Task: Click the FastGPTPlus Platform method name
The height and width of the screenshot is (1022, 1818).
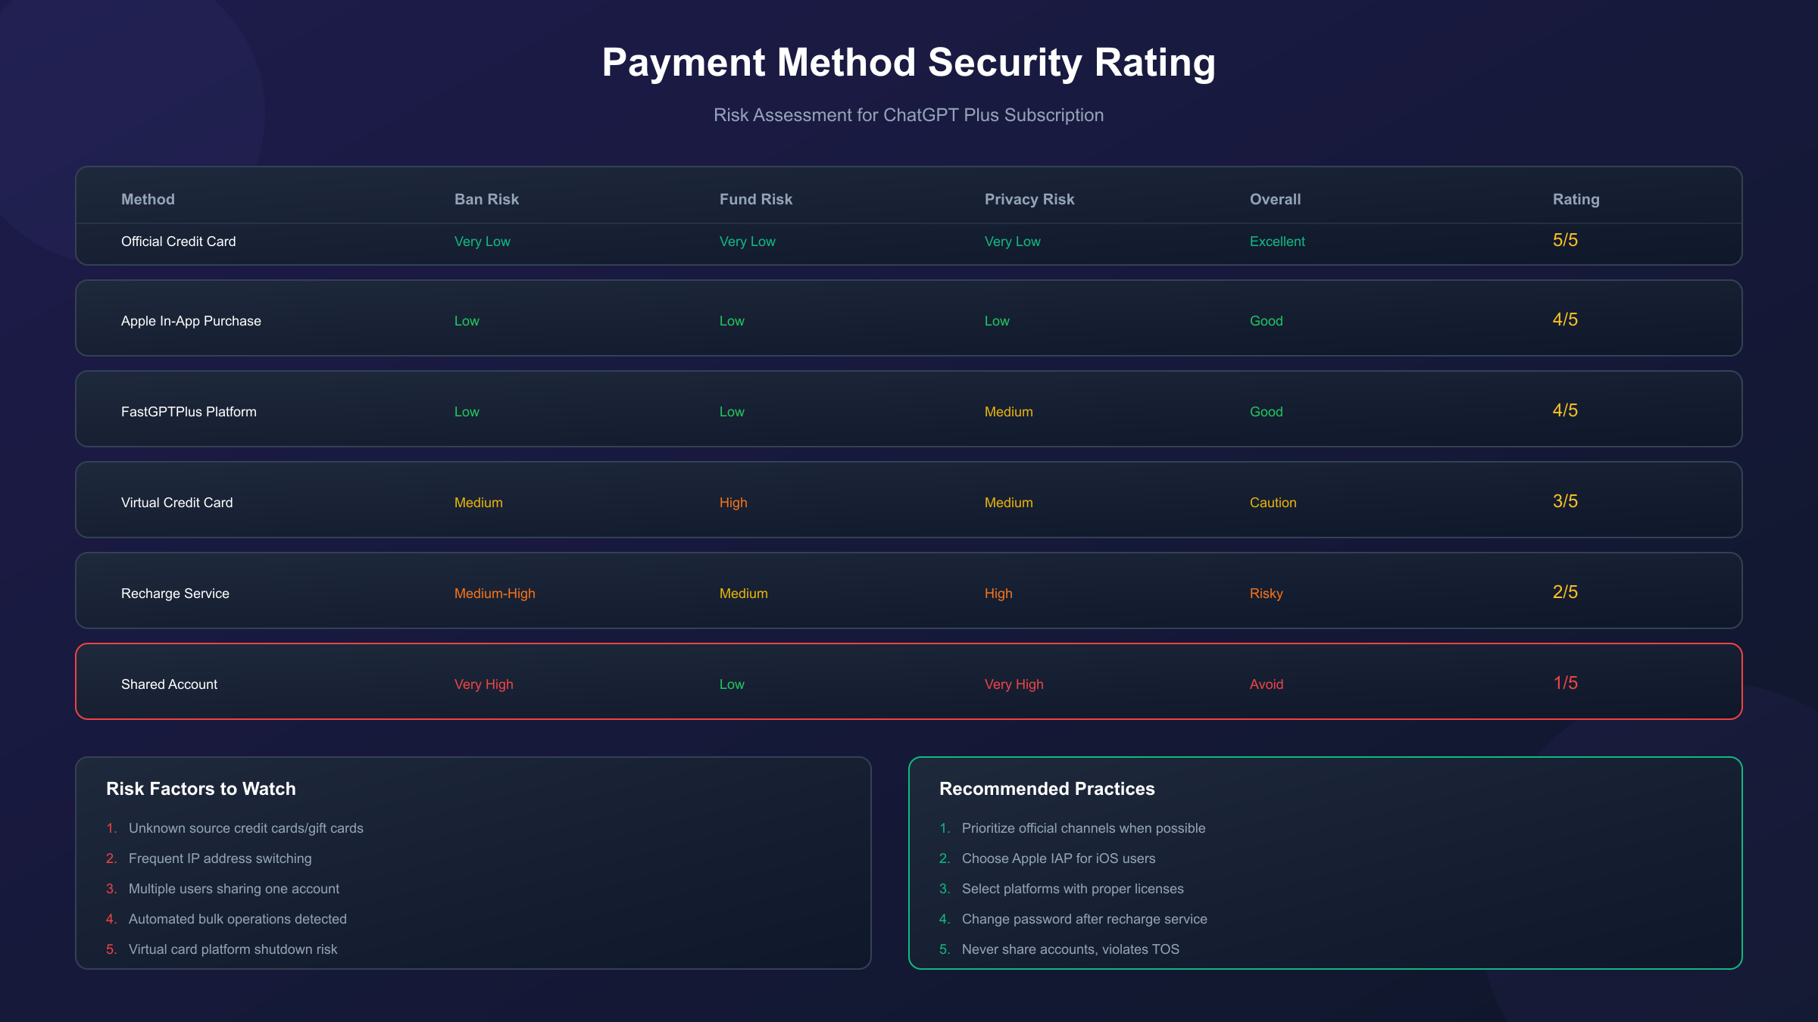Action: pos(189,412)
